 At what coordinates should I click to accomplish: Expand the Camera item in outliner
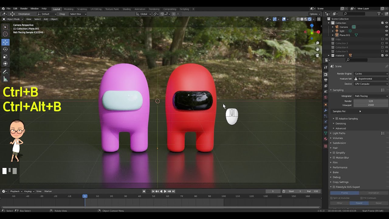point(333,27)
